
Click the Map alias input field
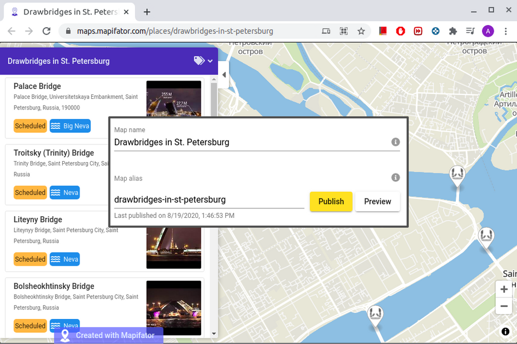click(x=208, y=200)
